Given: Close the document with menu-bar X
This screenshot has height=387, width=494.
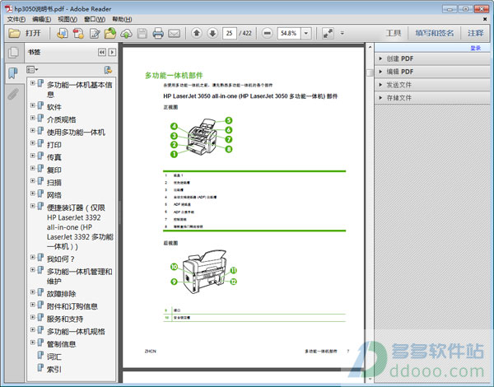Looking at the screenshot, I should [x=485, y=19].
